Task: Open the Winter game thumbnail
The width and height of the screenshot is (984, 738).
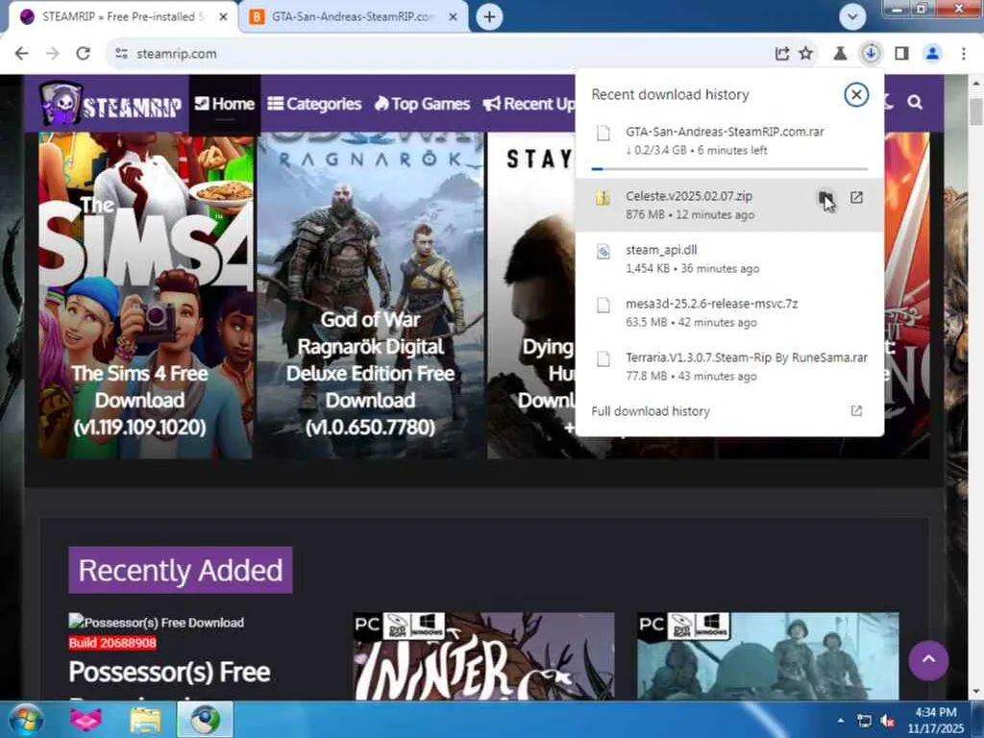Action: point(483,656)
